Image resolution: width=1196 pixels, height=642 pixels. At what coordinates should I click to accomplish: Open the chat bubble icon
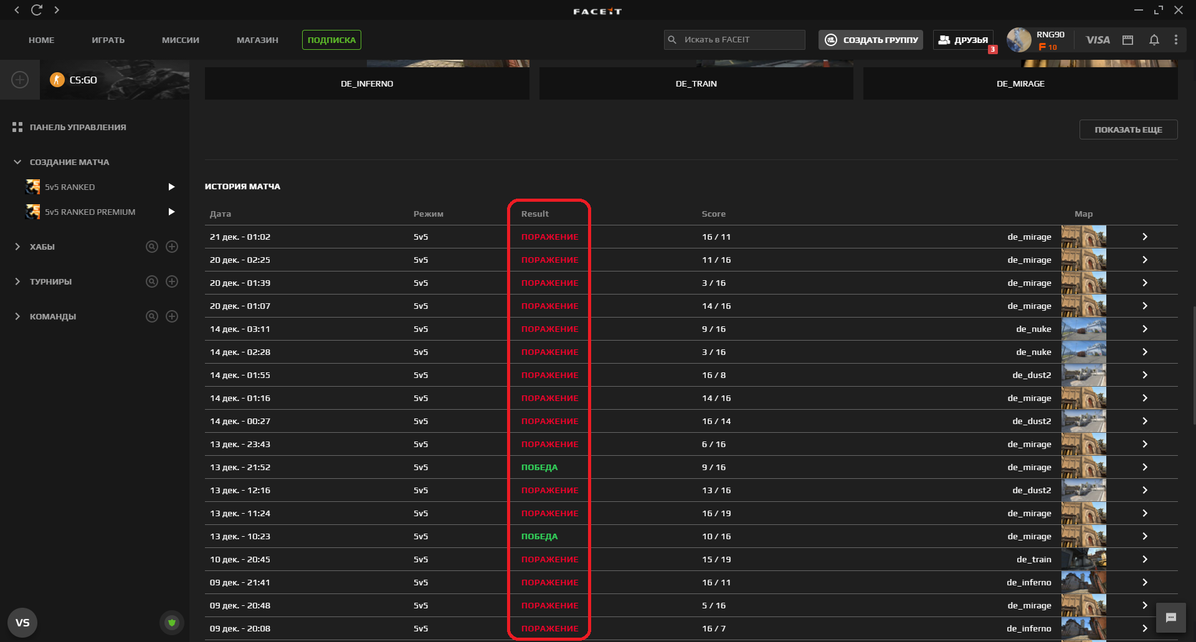tap(1171, 618)
